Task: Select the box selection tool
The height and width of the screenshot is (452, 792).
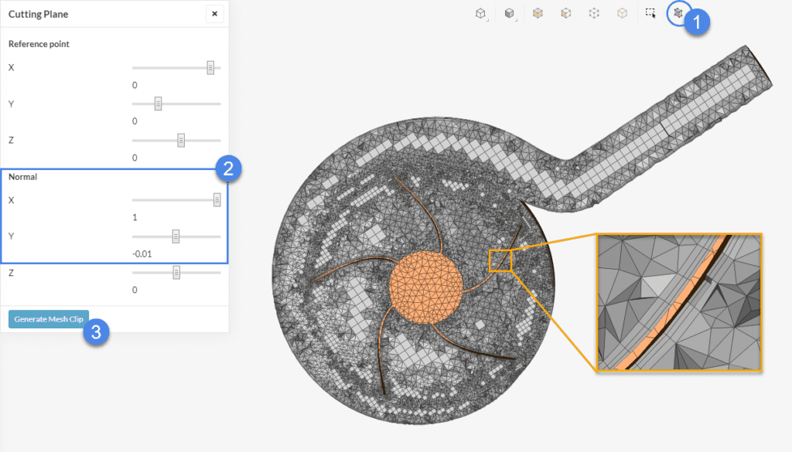Action: pyautogui.click(x=650, y=13)
